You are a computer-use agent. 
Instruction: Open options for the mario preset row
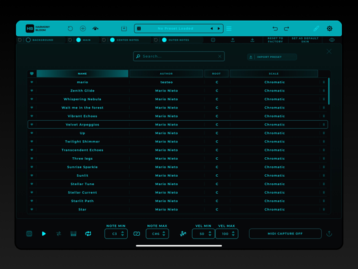coord(324,82)
